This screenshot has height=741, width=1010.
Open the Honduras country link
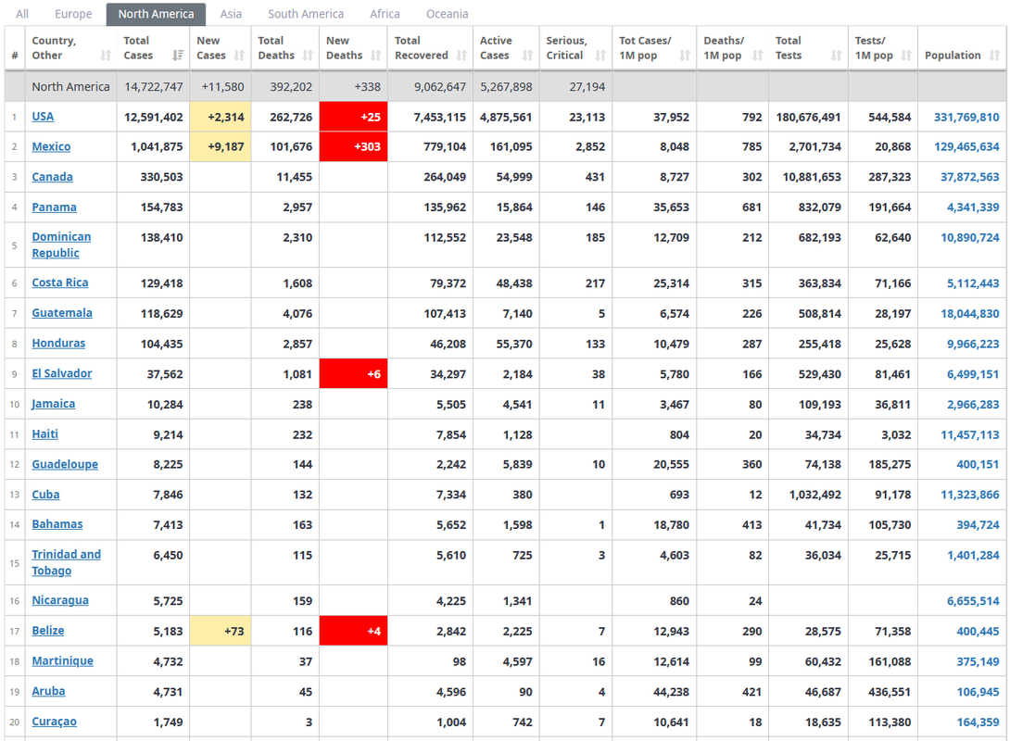tap(58, 343)
